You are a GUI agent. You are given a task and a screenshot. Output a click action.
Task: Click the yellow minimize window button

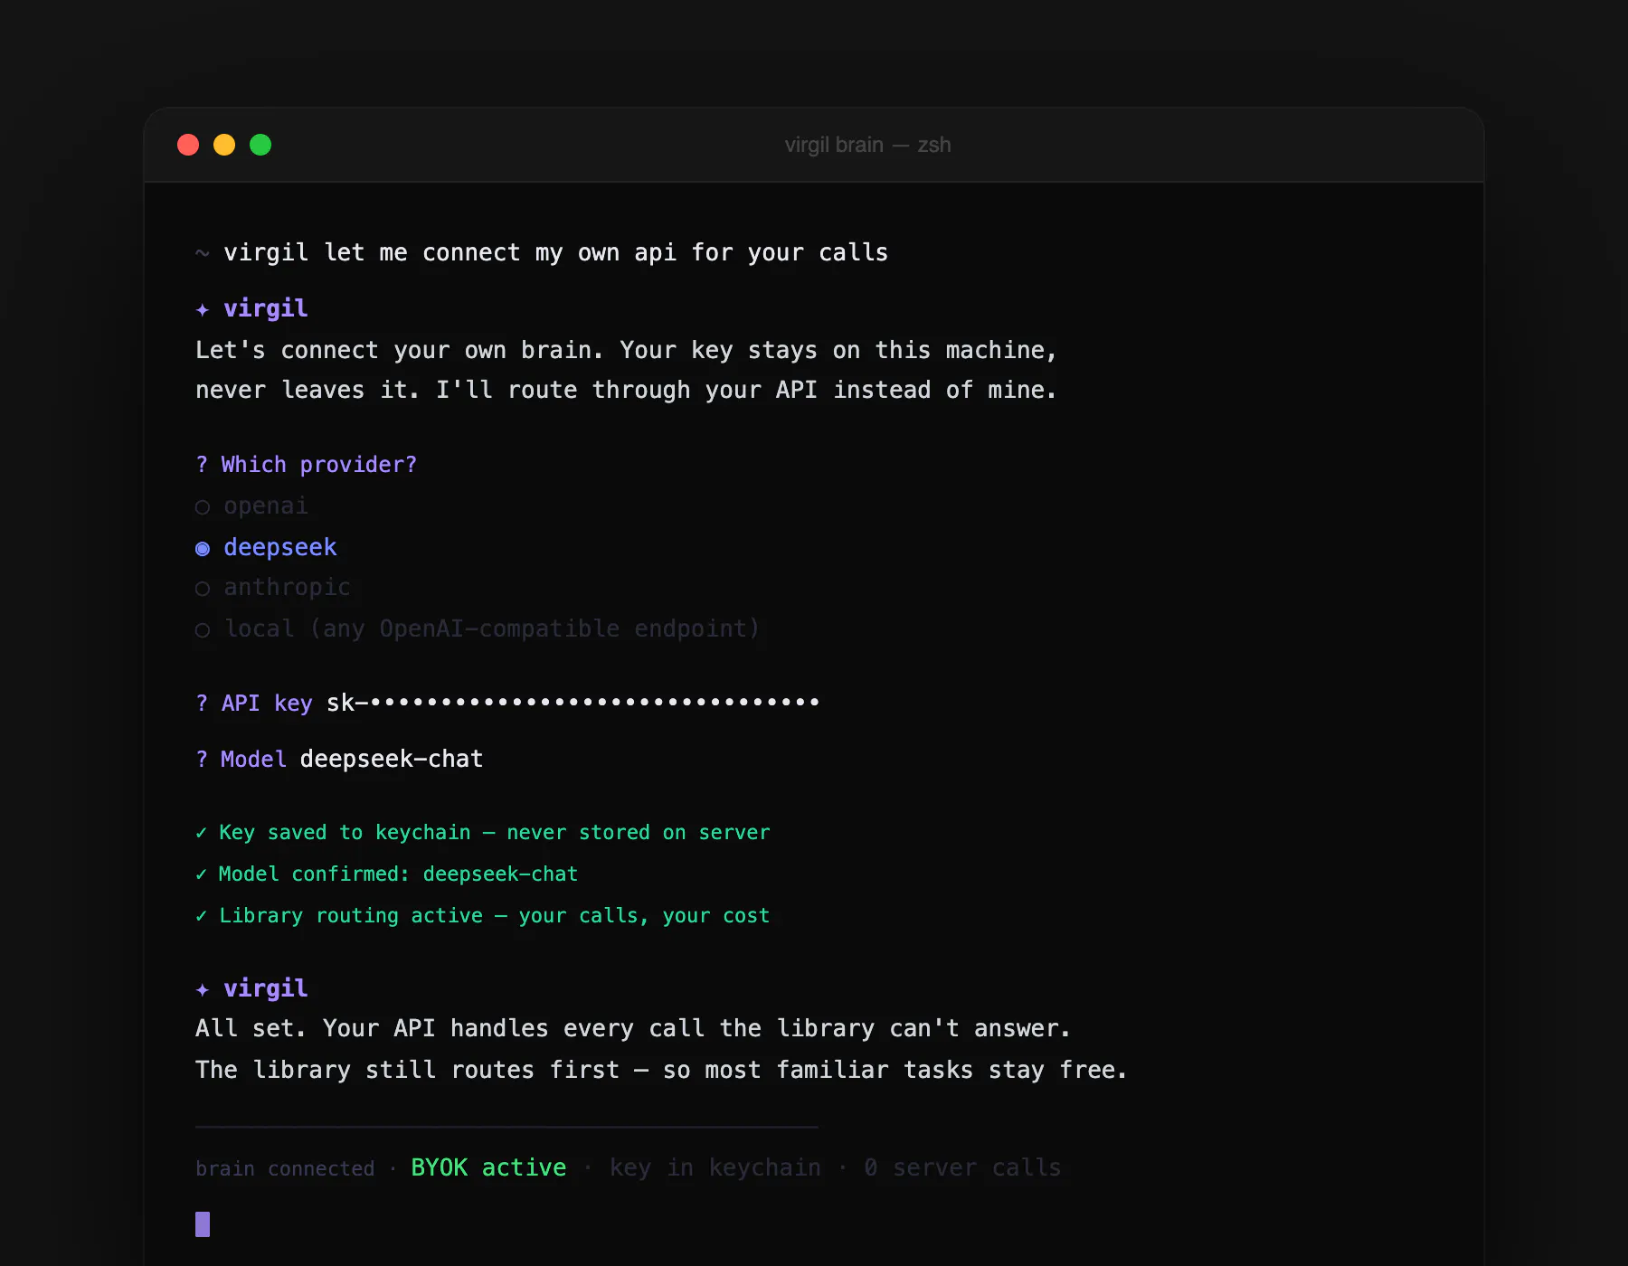[x=224, y=145]
